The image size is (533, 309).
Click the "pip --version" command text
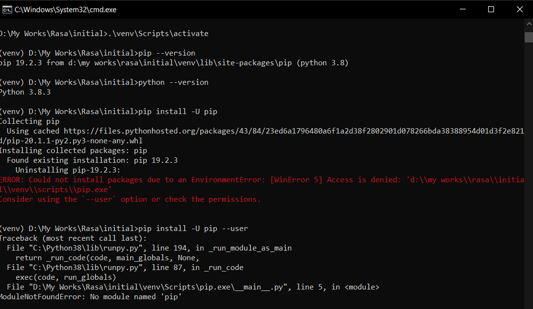167,53
